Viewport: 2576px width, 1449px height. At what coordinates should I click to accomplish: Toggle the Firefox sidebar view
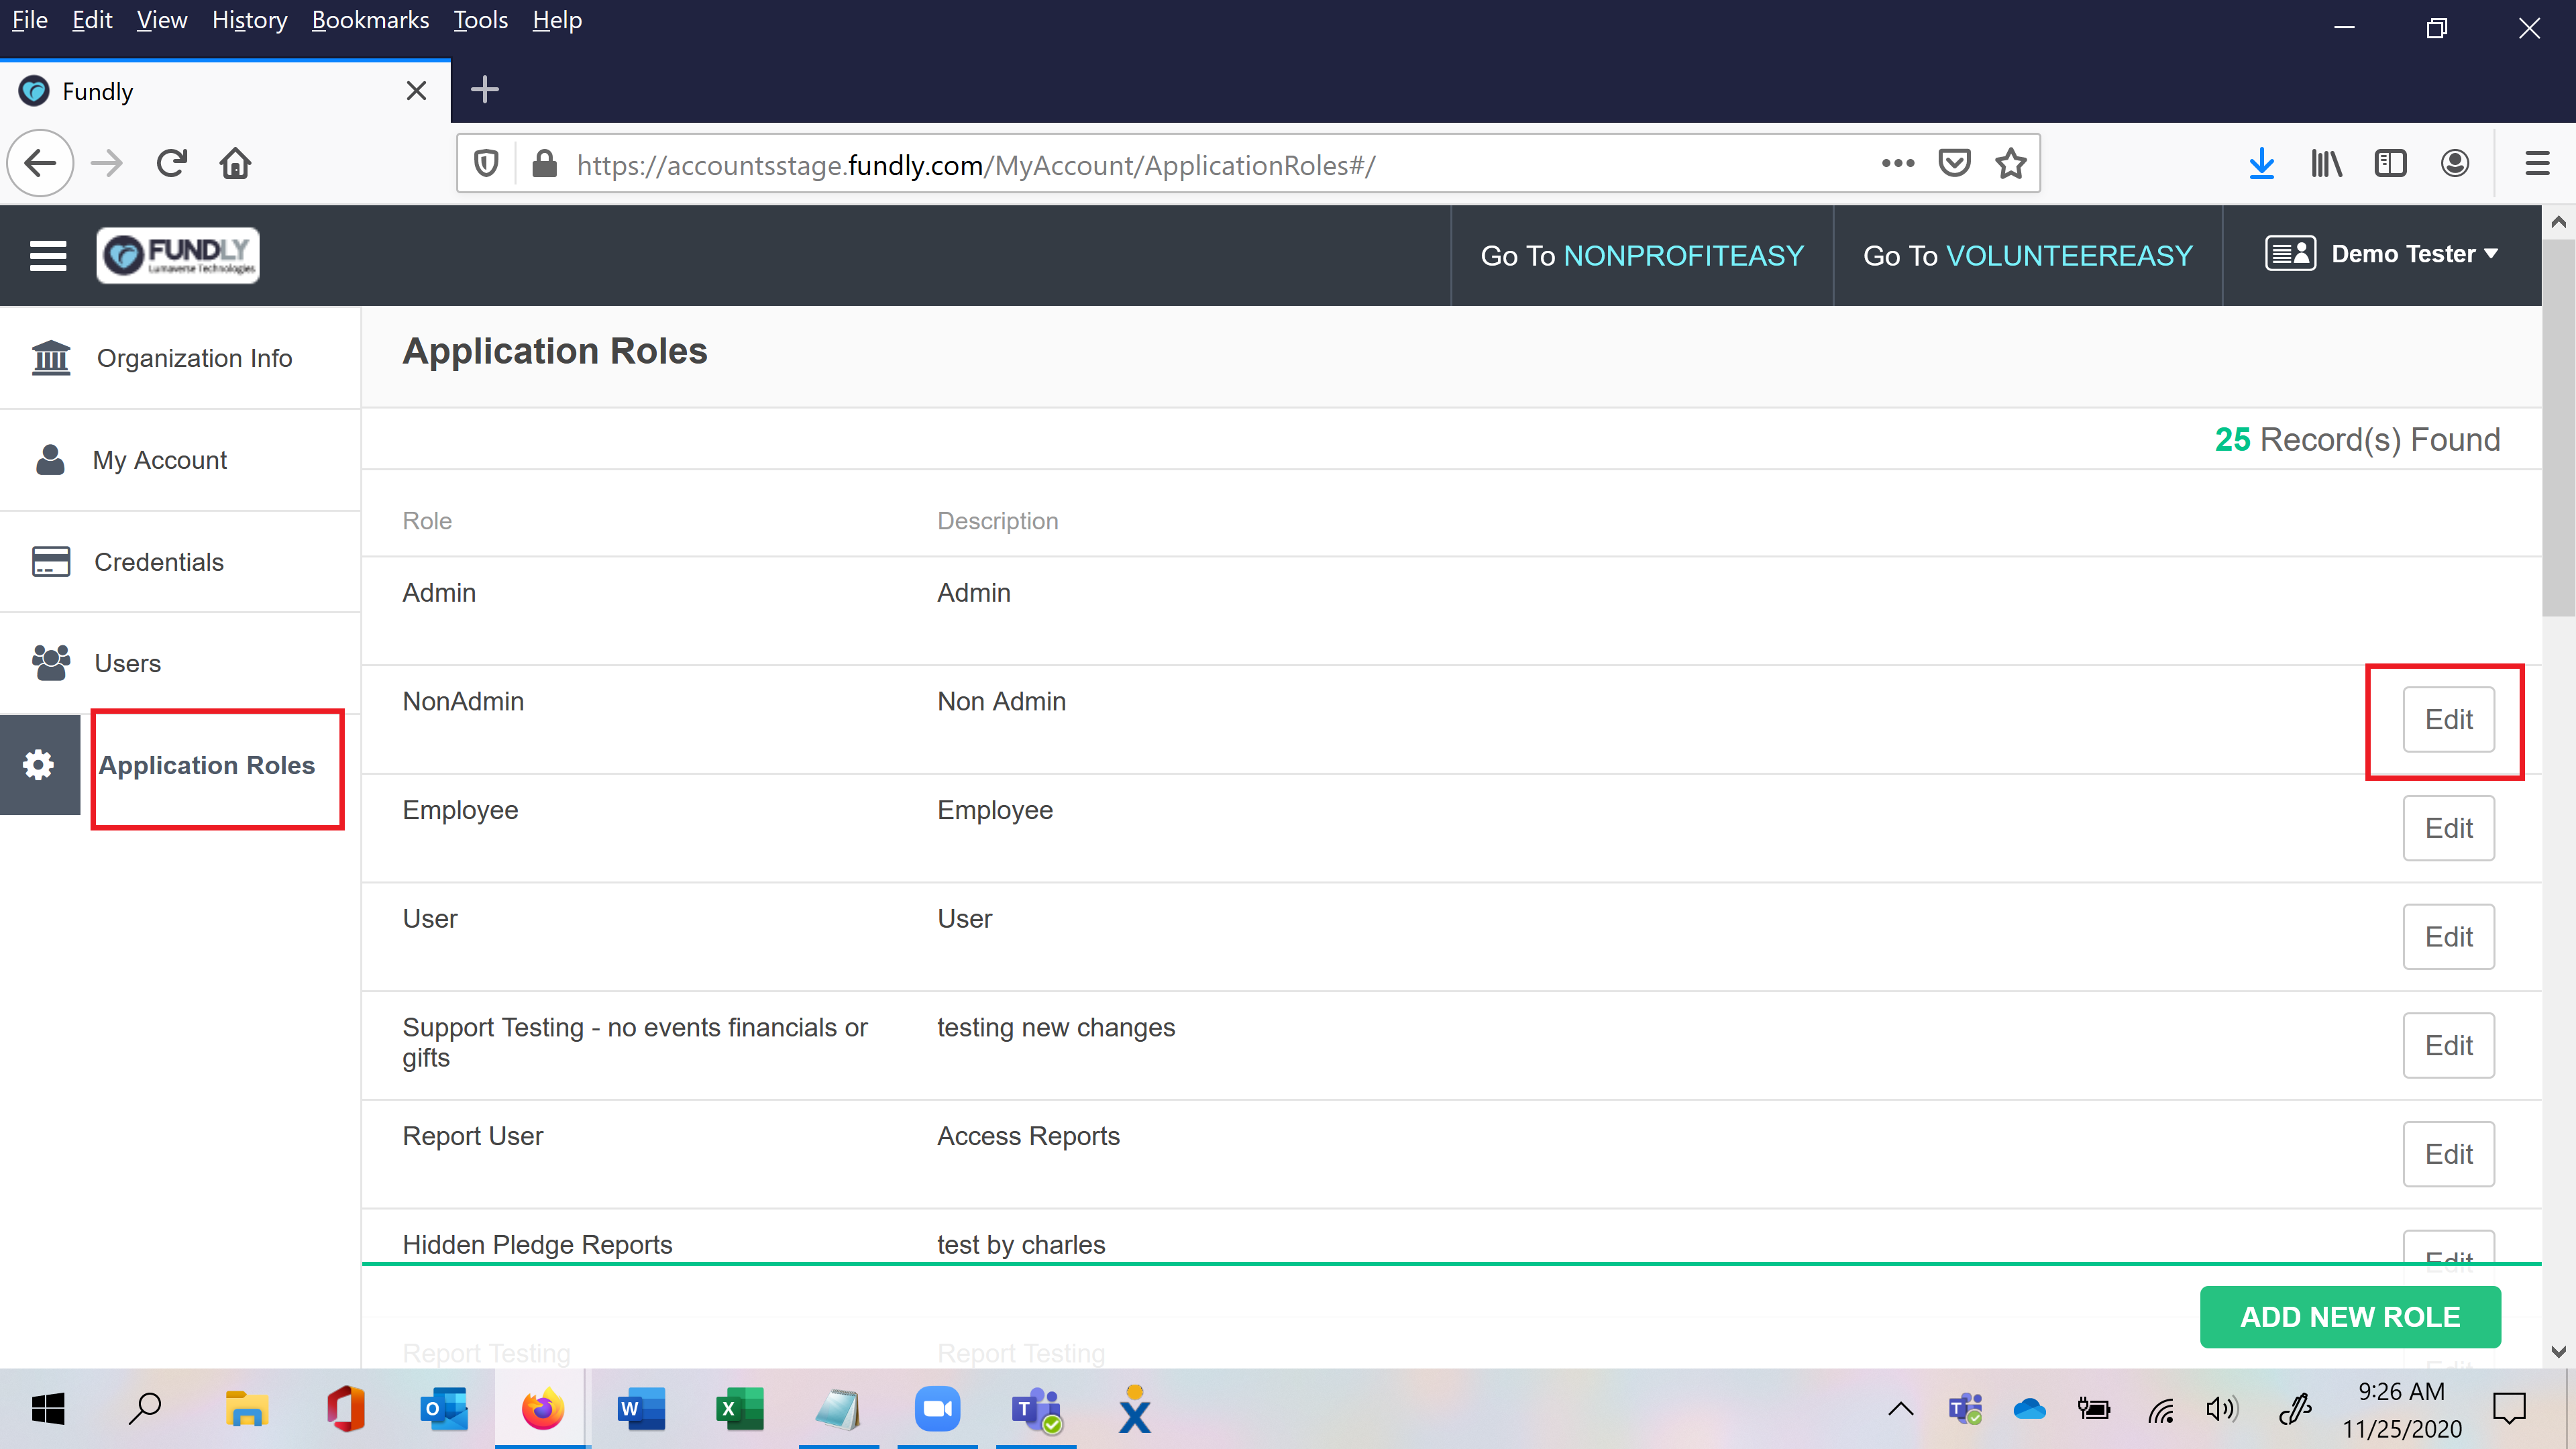point(2390,163)
